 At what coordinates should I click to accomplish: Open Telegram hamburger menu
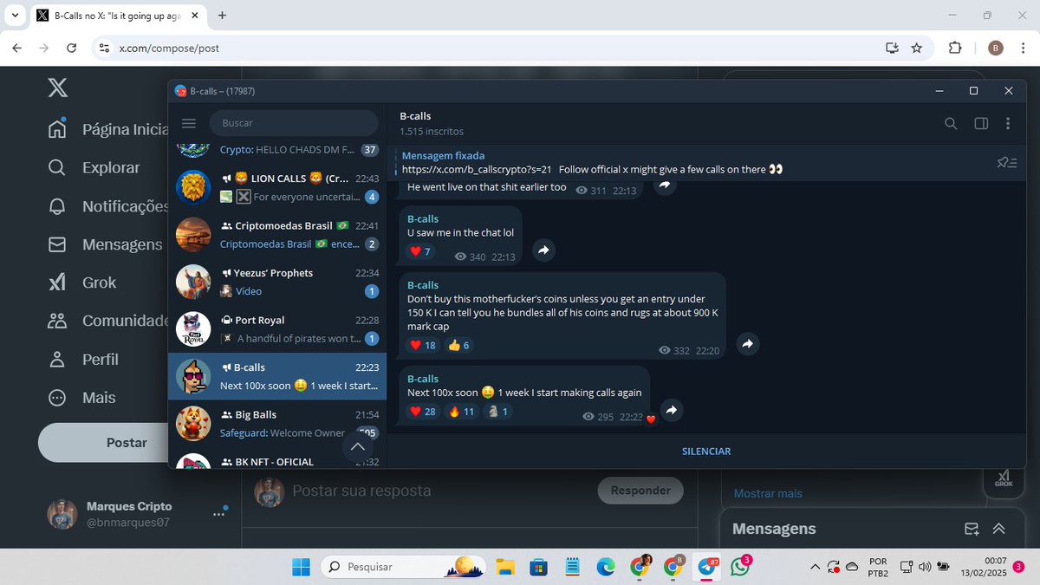click(x=189, y=123)
